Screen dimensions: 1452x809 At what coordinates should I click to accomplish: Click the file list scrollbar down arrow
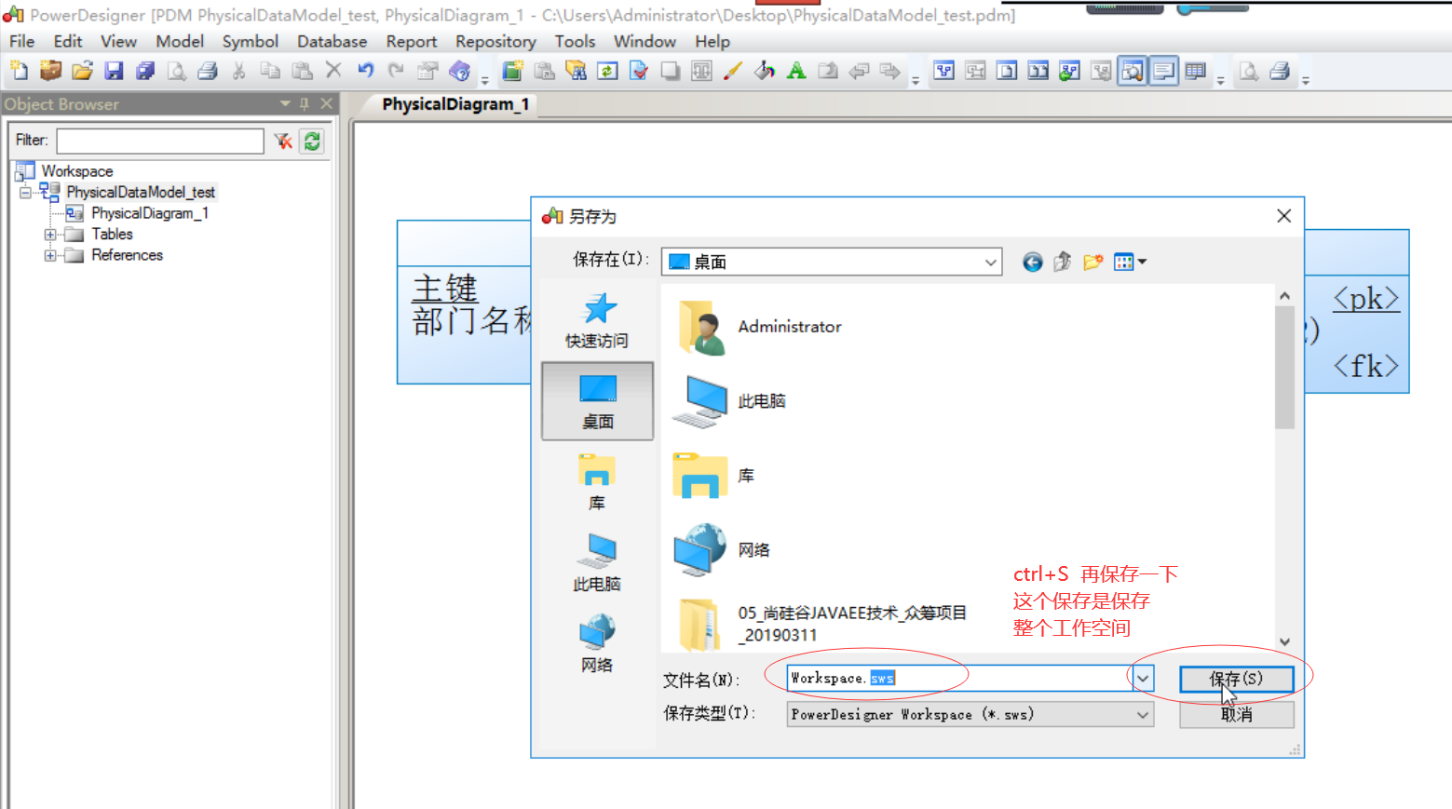1284,641
